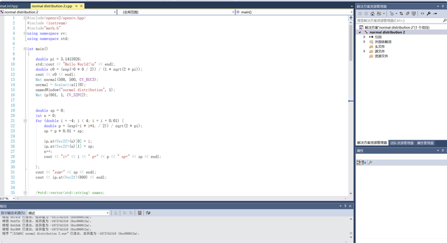Image resolution: width=447 pixels, height=243 pixels.
Task: Click the forward arrow in Solution Explorer toolbar
Action: pyautogui.click(x=366, y=13)
